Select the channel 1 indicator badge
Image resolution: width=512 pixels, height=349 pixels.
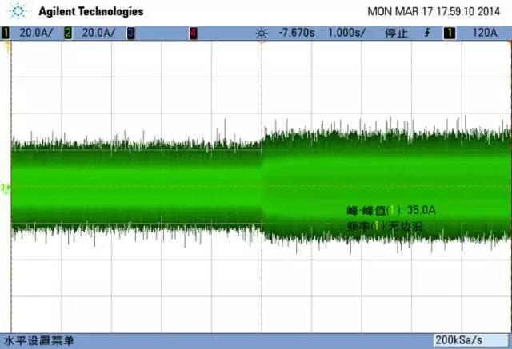point(6,33)
